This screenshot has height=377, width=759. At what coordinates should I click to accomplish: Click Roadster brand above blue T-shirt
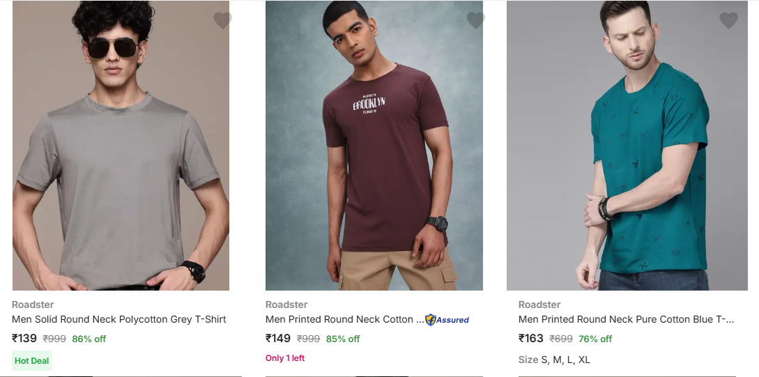[x=539, y=305]
